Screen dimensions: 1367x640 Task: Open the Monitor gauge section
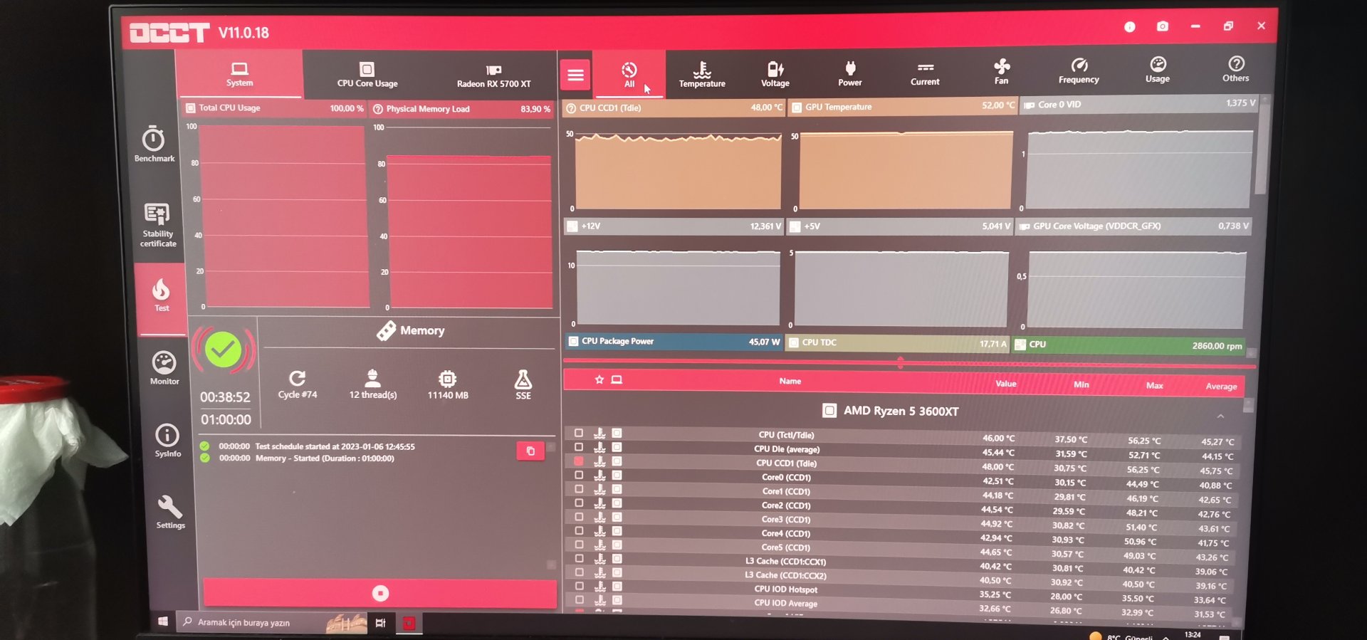pyautogui.click(x=164, y=367)
